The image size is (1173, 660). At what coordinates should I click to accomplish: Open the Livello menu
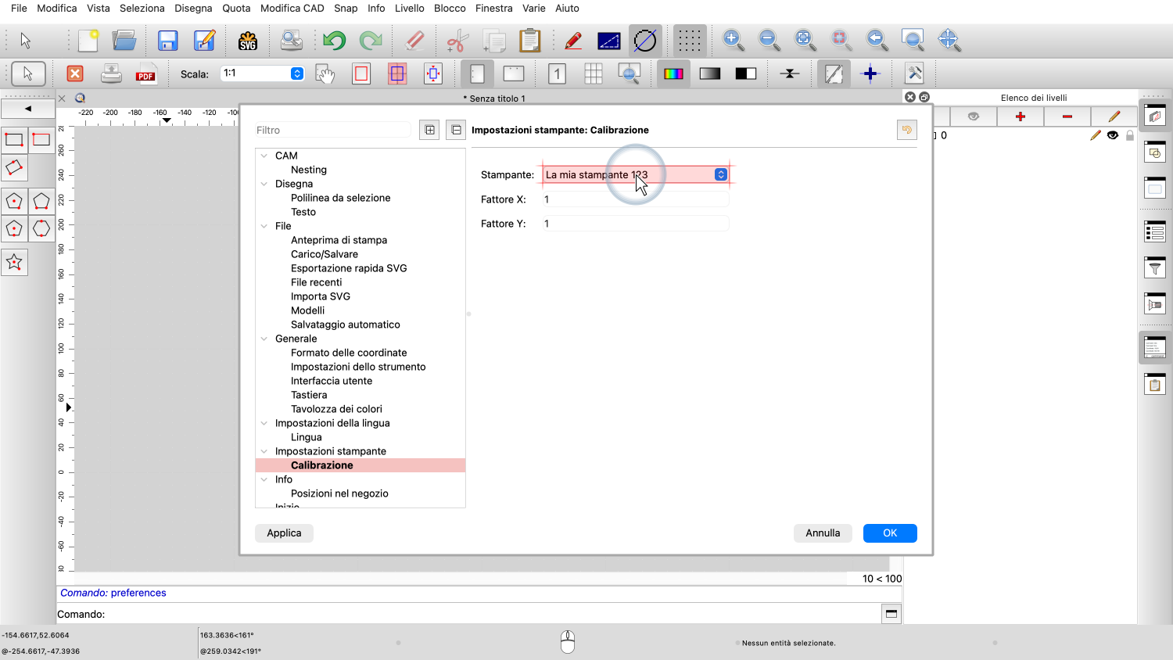pyautogui.click(x=409, y=8)
